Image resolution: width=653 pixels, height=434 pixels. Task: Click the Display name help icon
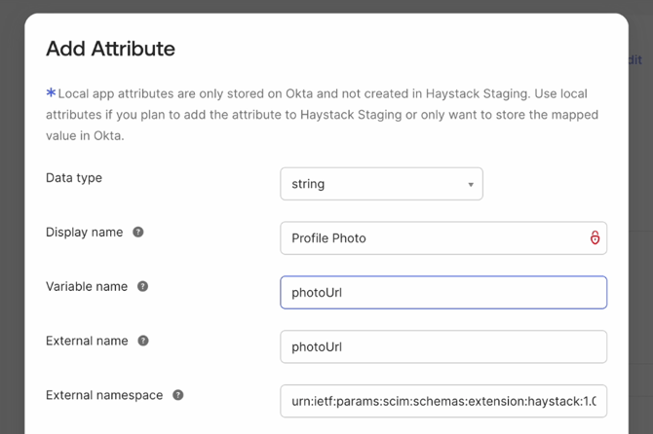pyautogui.click(x=138, y=233)
